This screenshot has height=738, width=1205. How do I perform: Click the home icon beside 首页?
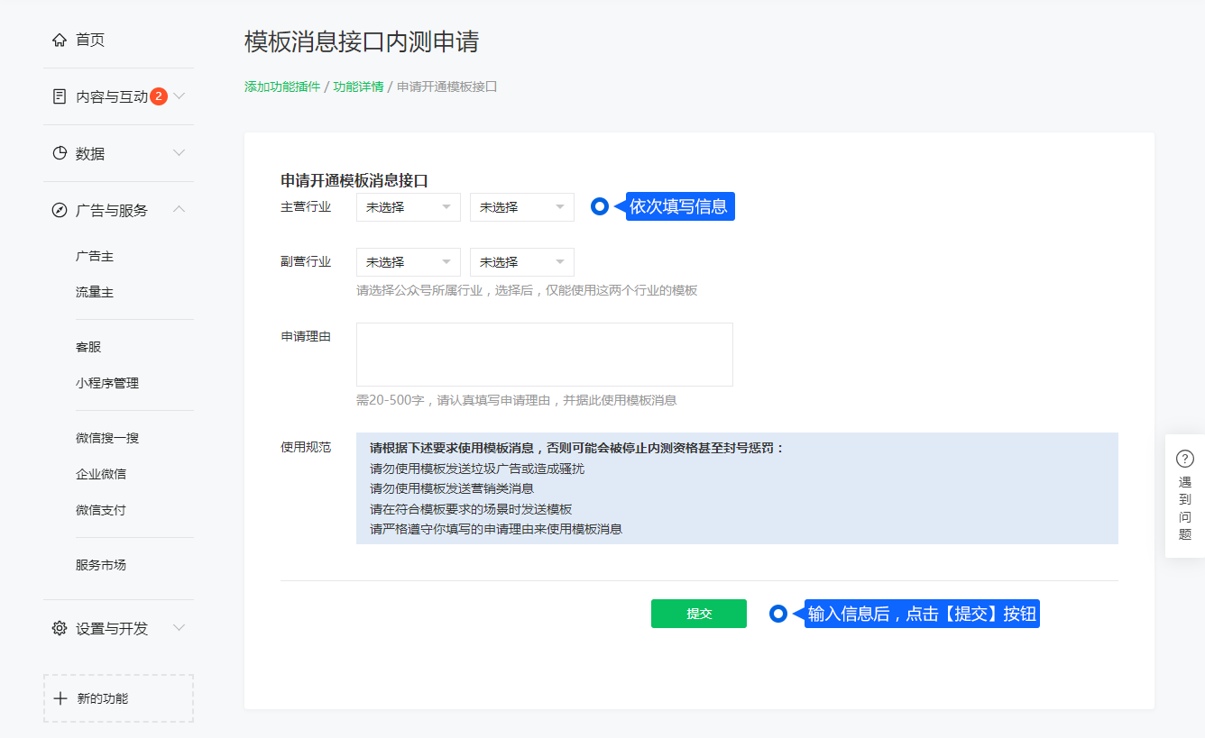click(60, 40)
